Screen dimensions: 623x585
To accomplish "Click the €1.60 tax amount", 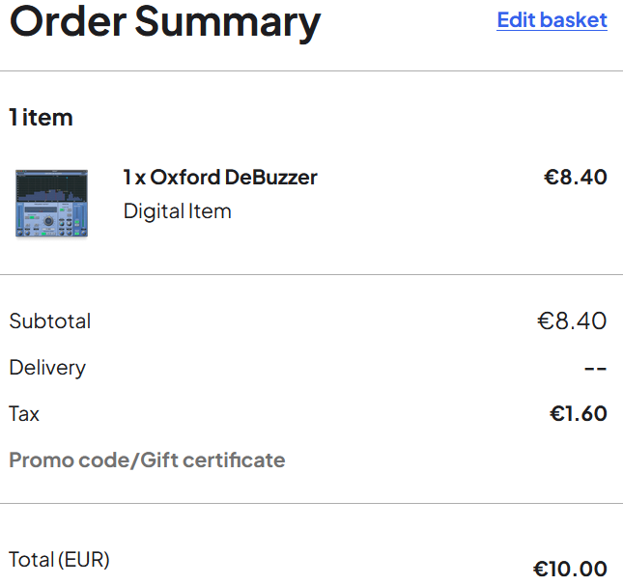I will click(579, 414).
